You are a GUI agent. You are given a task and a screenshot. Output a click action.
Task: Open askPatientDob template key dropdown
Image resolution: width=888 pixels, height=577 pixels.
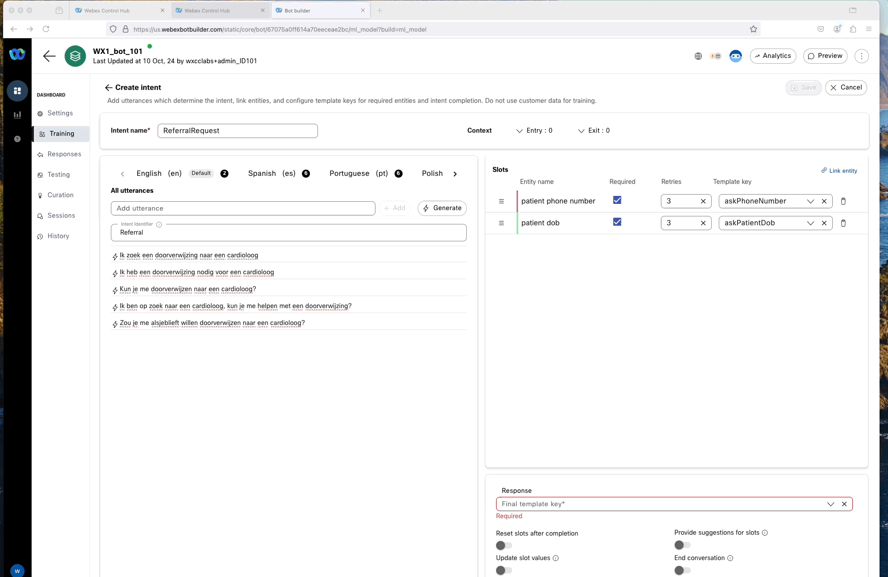point(810,223)
